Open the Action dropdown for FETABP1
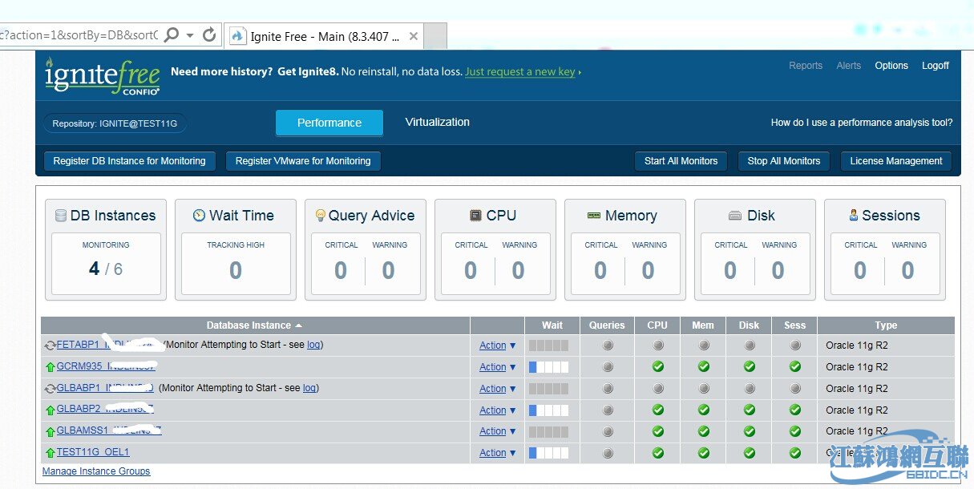The width and height of the screenshot is (974, 489). [x=498, y=346]
